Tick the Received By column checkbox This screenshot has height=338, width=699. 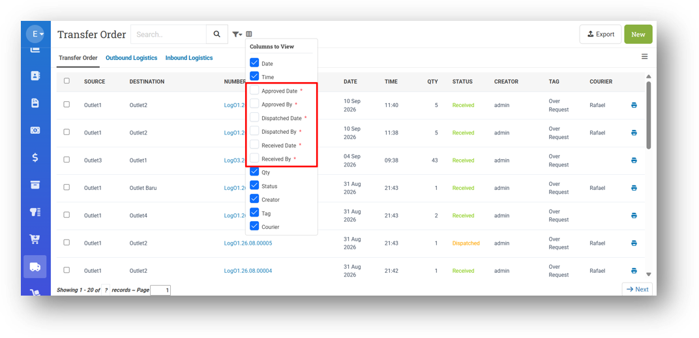254,158
